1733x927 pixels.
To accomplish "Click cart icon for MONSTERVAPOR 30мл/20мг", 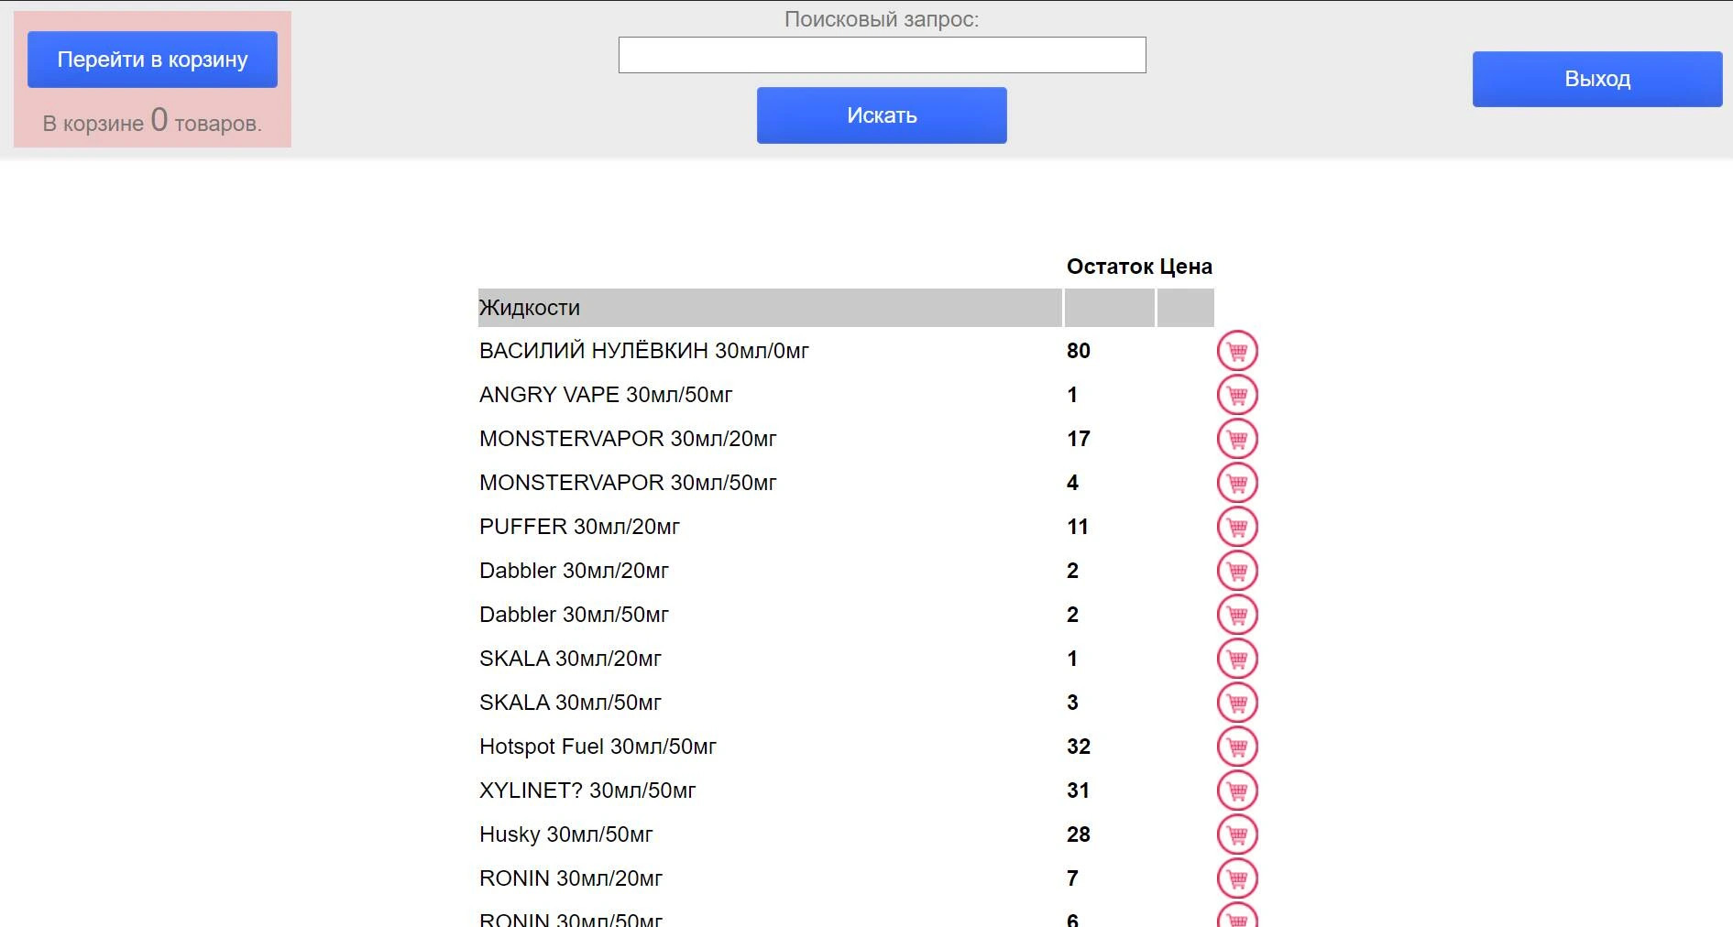I will (x=1236, y=439).
